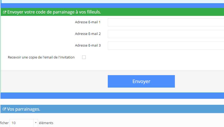224x127 pixels.
Task: Click the 'Recevoir une copie de l'email' label
Action: [x=41, y=57]
